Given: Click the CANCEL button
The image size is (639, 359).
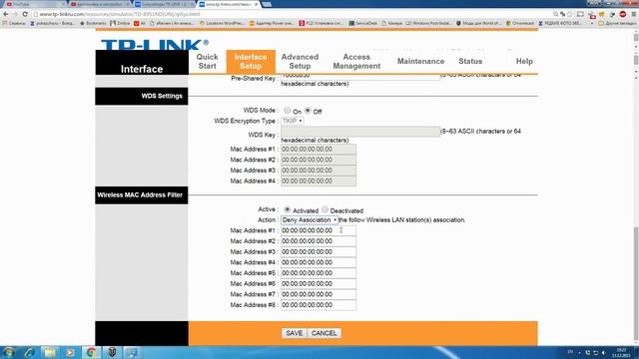Looking at the screenshot, I should pos(323,333).
